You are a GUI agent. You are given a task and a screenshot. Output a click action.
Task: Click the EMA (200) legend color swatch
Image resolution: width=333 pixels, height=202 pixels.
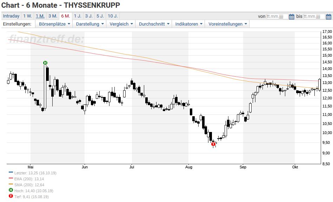click(x=11, y=178)
